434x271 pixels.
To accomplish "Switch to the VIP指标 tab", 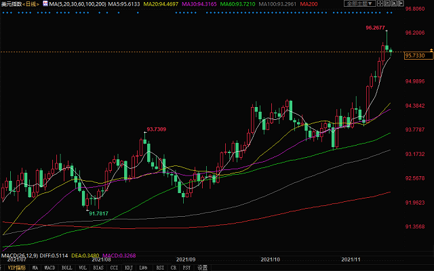I will (14, 268).
